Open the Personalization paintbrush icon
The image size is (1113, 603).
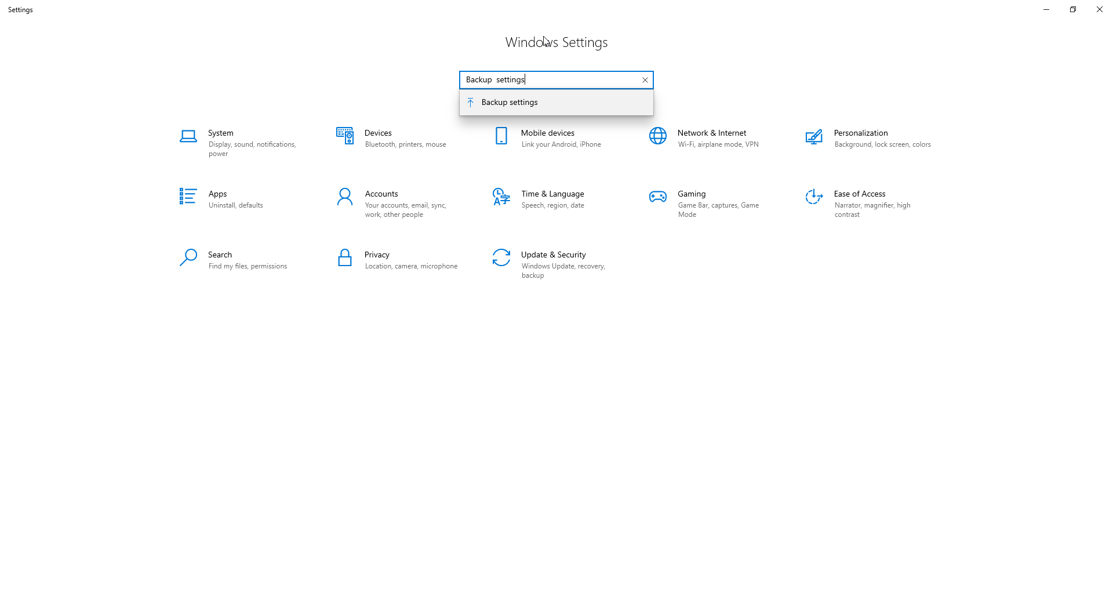coord(814,137)
